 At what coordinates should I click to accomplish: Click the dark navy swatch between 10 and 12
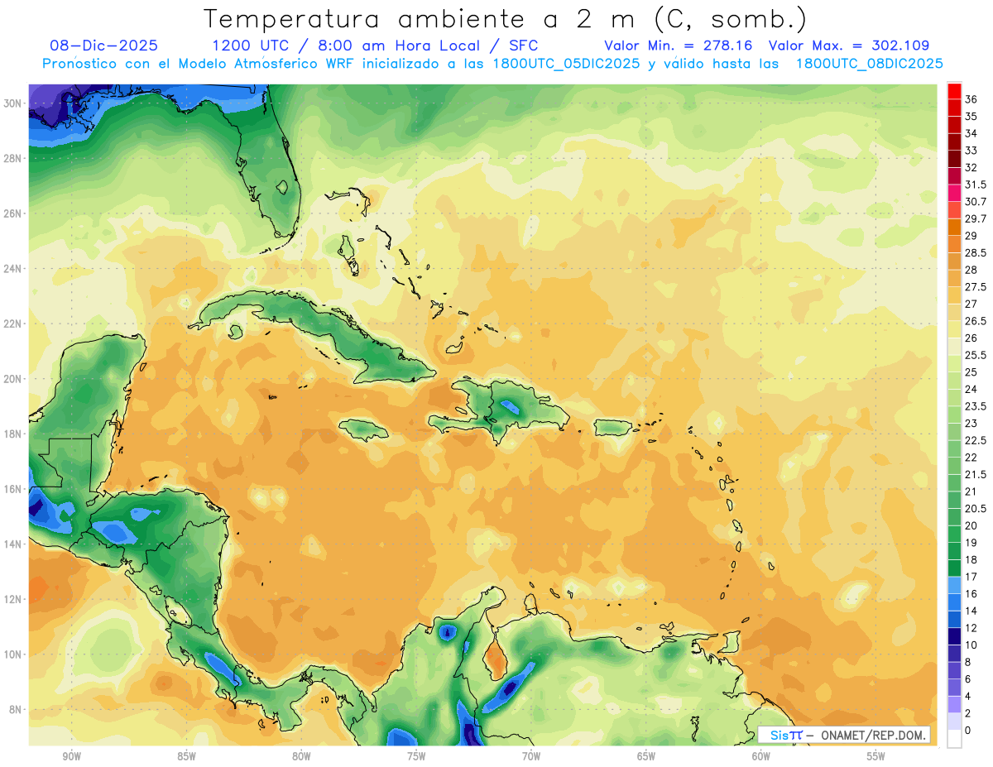point(954,637)
